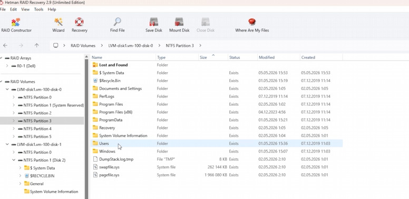This screenshot has width=409, height=199.
Task: Click NTFS Partition 3 in breadcrumb
Action: (x=180, y=45)
